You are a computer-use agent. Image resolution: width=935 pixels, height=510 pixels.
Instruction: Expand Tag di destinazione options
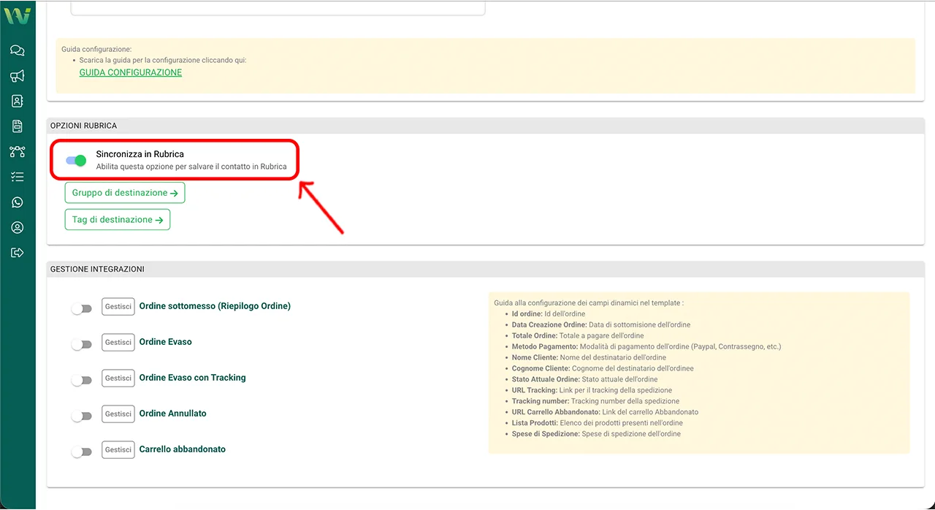[118, 220]
